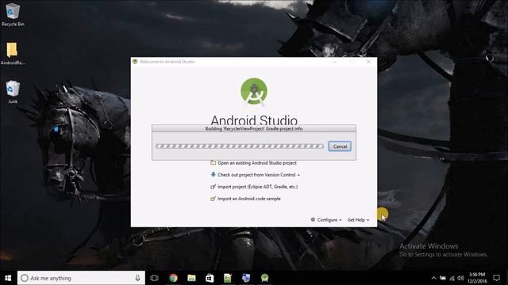Screen dimensions: 508x285
Task: Launch Google Chrome from the taskbar
Action: pos(173,278)
